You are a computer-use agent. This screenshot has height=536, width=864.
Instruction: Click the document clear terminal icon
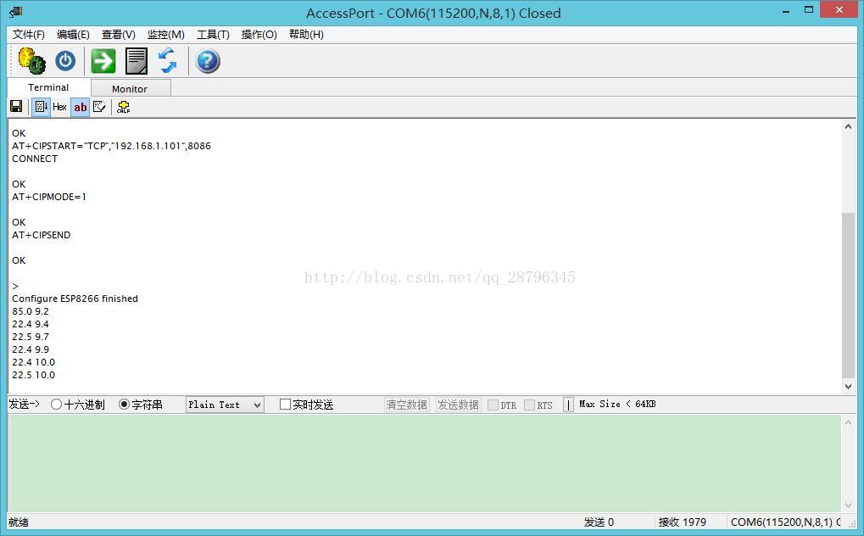[x=137, y=61]
